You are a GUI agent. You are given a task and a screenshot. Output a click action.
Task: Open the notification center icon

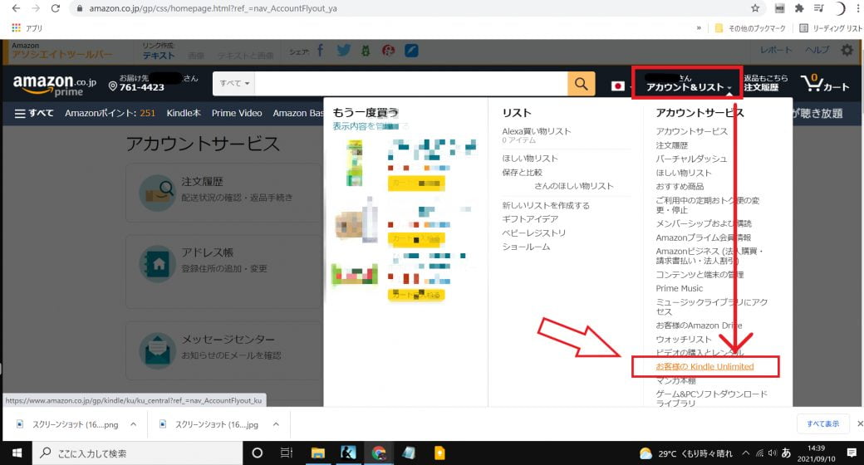(x=852, y=453)
